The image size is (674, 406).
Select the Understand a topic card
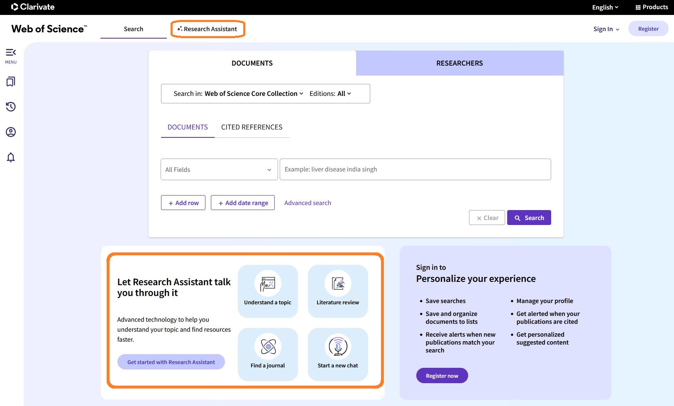click(268, 291)
